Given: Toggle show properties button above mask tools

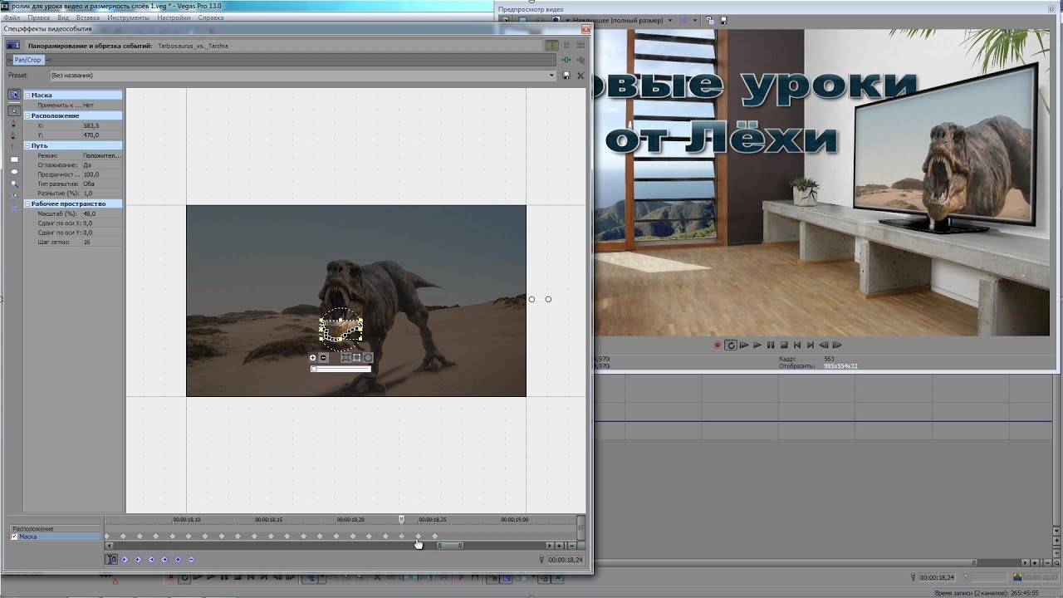Looking at the screenshot, I should point(14,95).
